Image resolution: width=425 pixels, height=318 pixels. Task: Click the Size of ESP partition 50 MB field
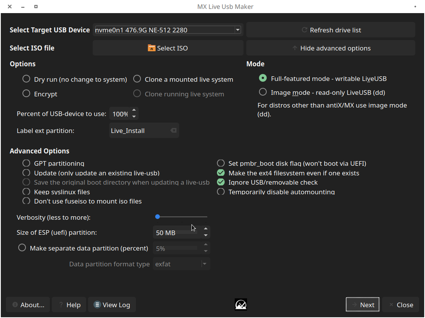(x=177, y=232)
